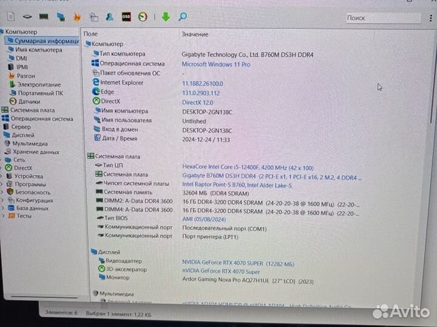Select the Системная память row

click(172, 193)
